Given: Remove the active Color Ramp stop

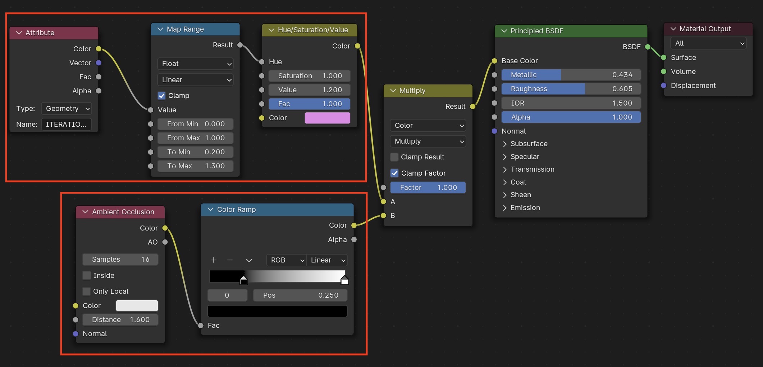Looking at the screenshot, I should [x=230, y=260].
